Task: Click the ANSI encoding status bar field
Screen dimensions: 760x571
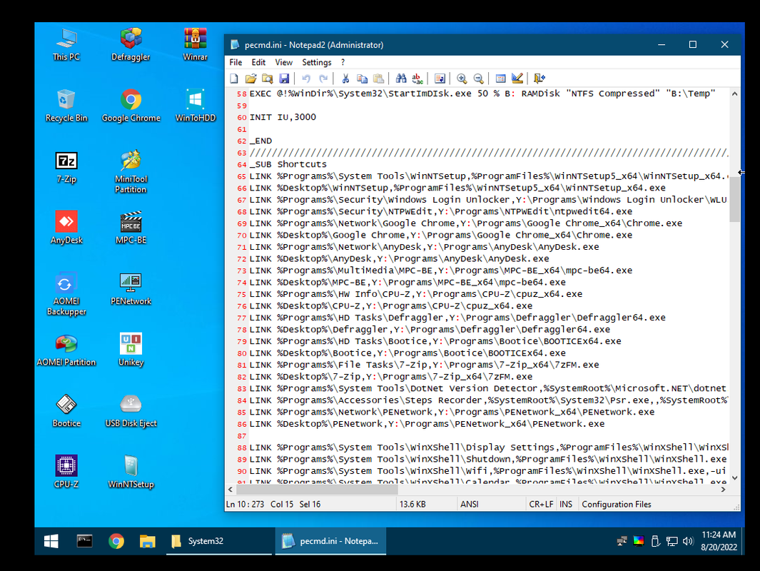Action: (x=492, y=504)
